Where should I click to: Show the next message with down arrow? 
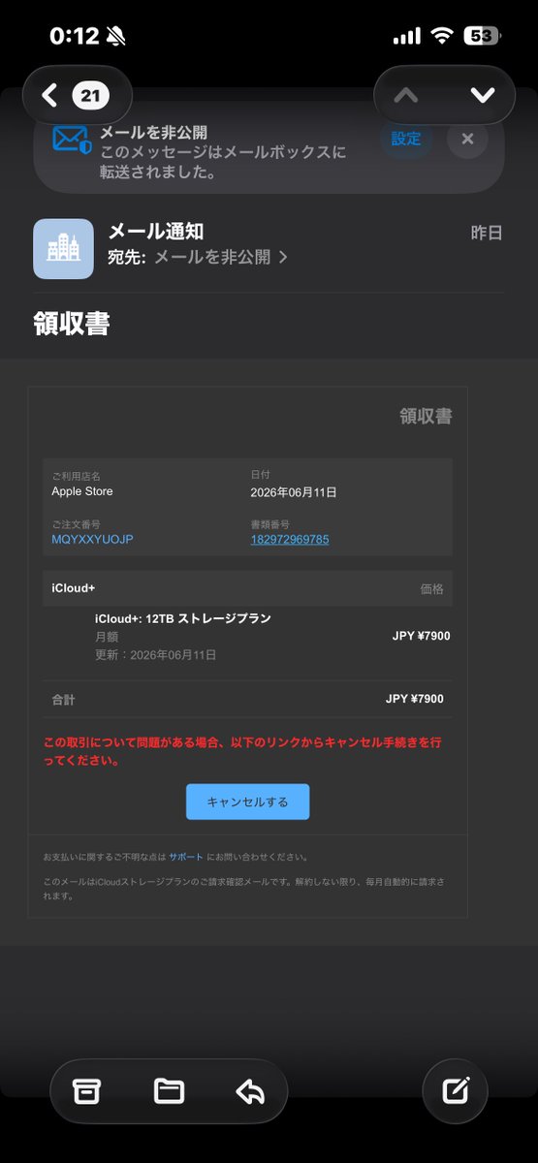(482, 95)
